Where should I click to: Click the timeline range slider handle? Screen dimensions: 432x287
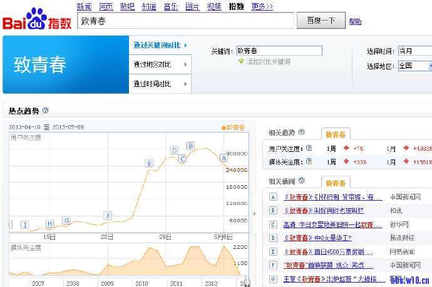coord(247,283)
